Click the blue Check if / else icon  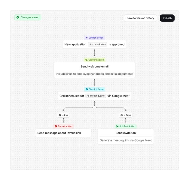coord(87,89)
